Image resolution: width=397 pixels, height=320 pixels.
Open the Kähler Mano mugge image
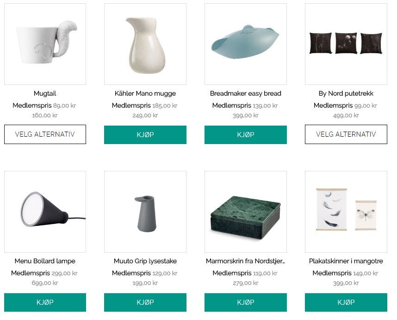coord(145,44)
